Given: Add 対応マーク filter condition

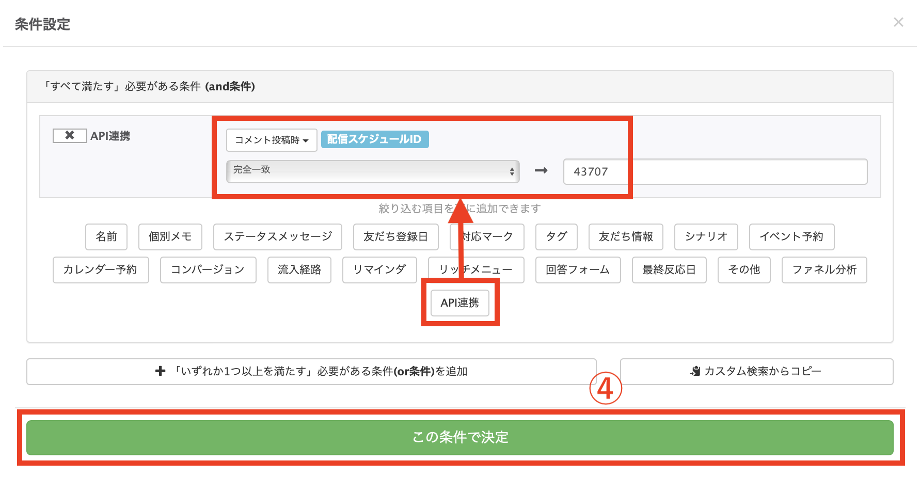Looking at the screenshot, I should pyautogui.click(x=487, y=236).
